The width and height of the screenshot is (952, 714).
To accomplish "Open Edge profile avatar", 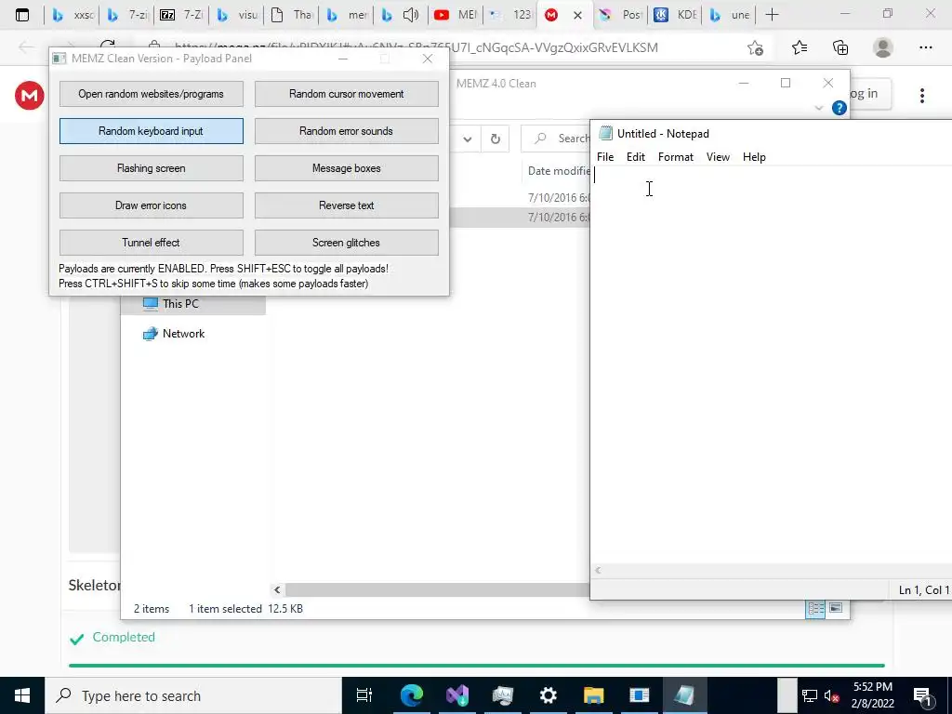I will tap(883, 48).
